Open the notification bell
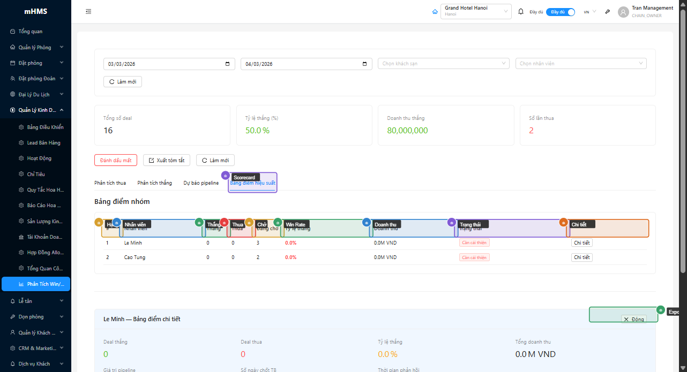Screen dimensions: 687x372 520,12
